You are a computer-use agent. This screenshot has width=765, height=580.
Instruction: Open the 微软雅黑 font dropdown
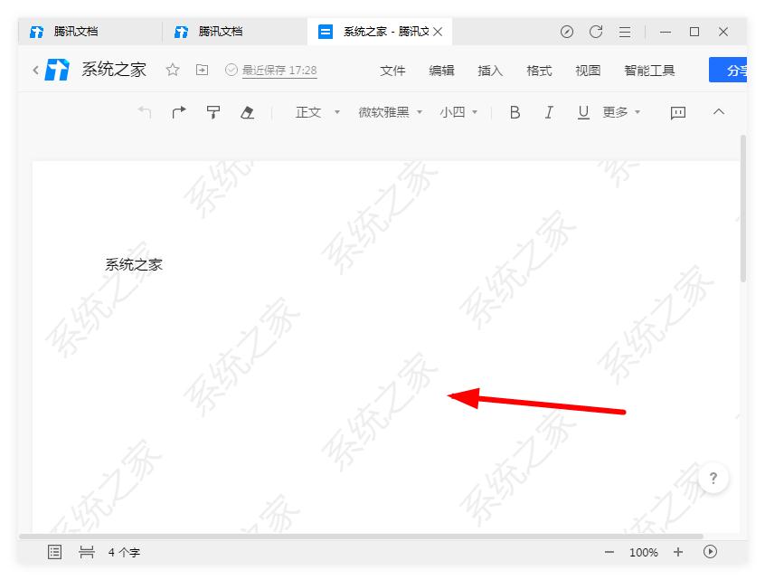click(390, 112)
